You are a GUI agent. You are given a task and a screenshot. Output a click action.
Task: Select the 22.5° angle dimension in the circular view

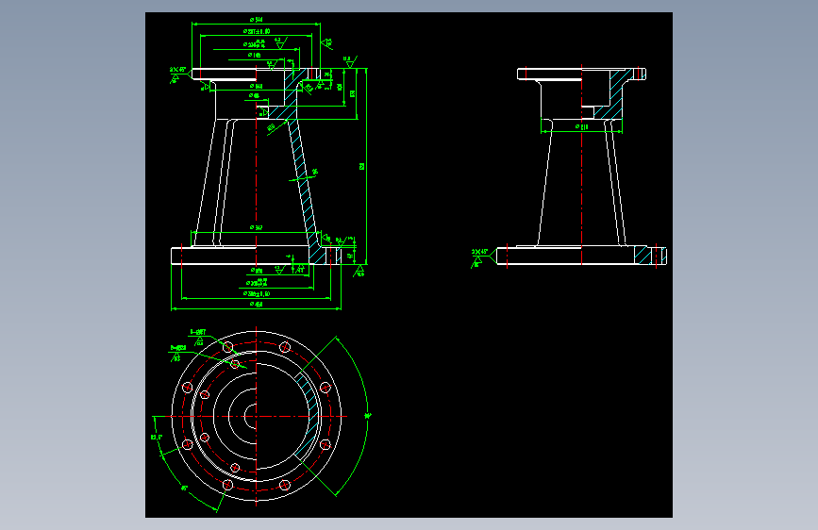(x=157, y=437)
